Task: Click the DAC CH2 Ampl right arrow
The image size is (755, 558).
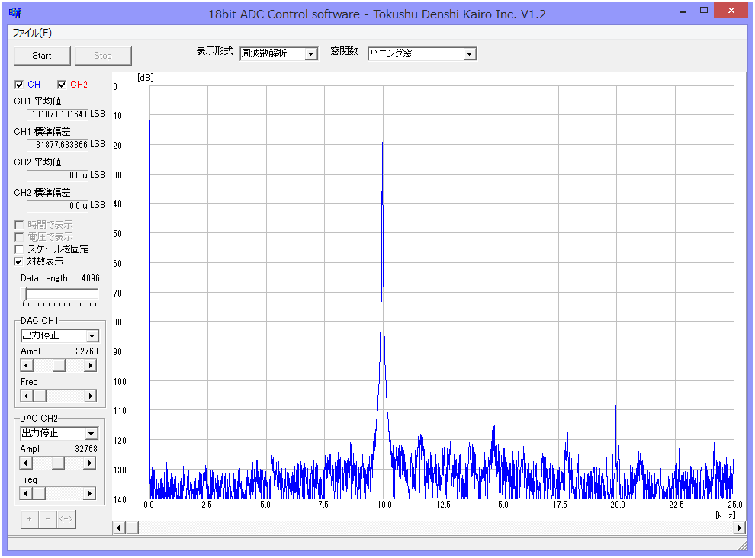Action: coord(91,463)
